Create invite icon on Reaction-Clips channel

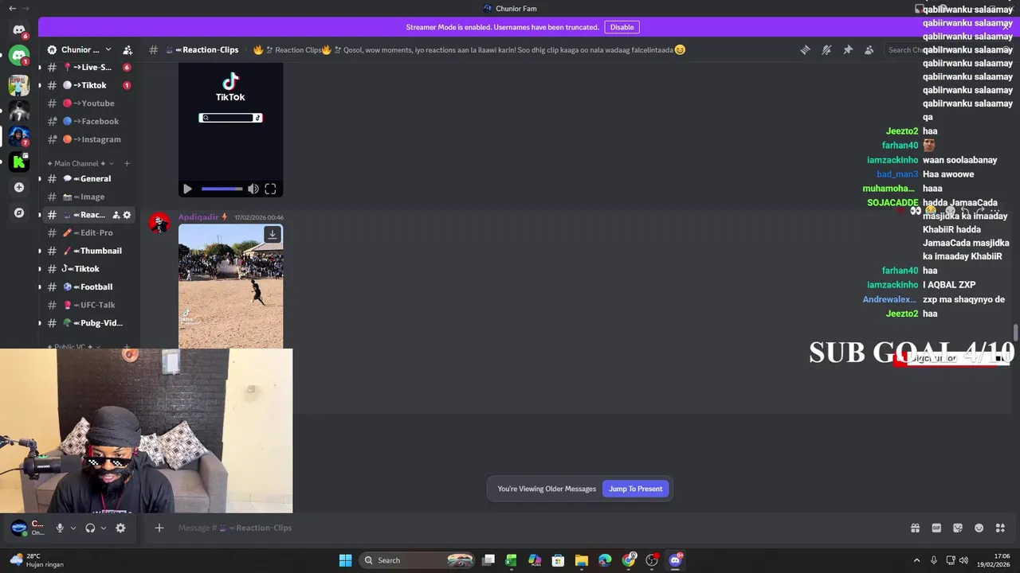click(x=116, y=215)
